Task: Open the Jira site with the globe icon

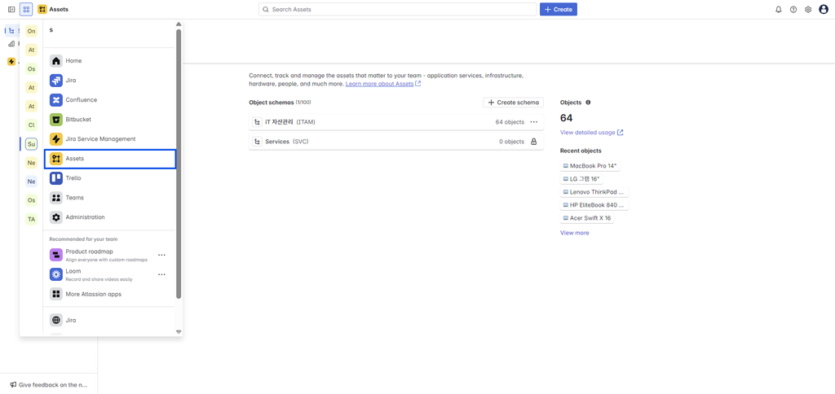Action: pos(110,320)
